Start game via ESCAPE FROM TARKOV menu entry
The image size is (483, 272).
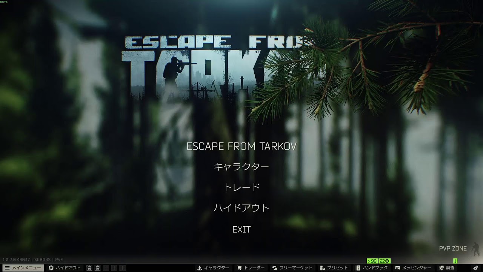click(x=241, y=147)
